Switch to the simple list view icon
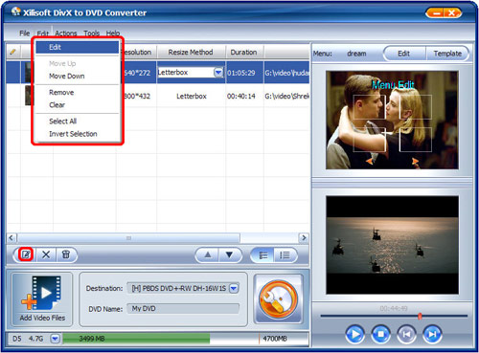 (285, 255)
